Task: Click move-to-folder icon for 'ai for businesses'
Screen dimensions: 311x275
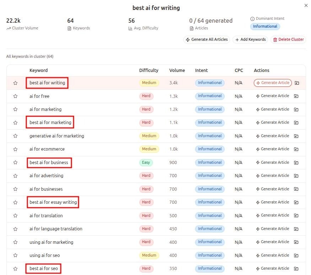Action: click(296, 189)
